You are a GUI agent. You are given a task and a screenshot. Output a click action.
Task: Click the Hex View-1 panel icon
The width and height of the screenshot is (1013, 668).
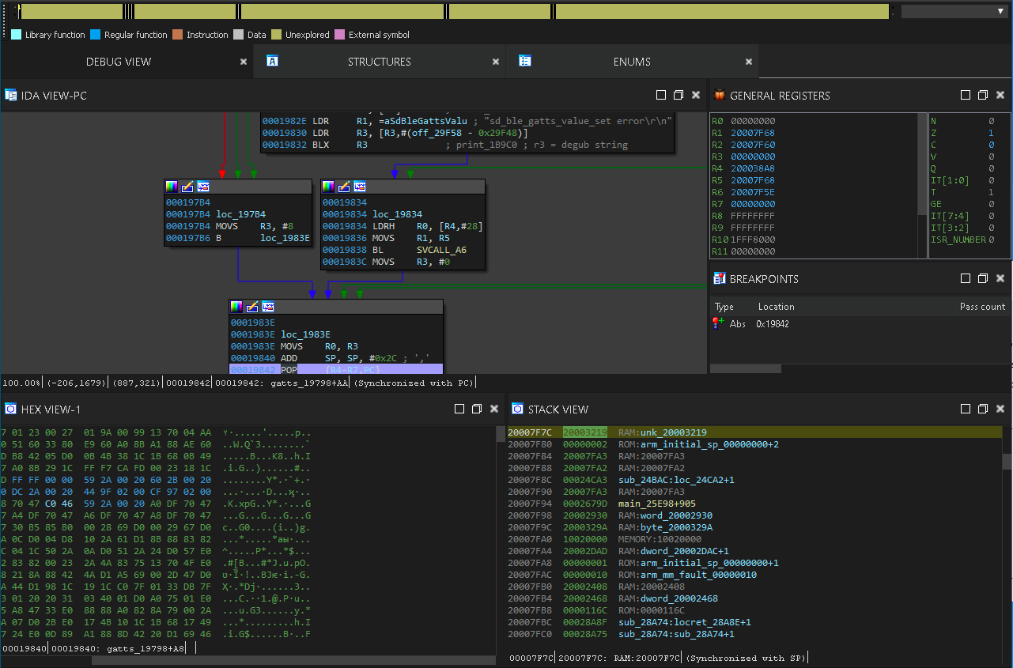click(x=11, y=409)
